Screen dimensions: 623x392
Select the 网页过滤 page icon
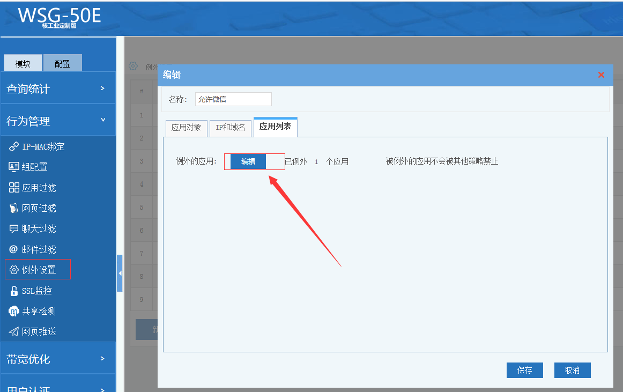pyautogui.click(x=14, y=208)
